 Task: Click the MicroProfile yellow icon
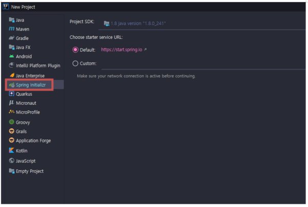12,112
